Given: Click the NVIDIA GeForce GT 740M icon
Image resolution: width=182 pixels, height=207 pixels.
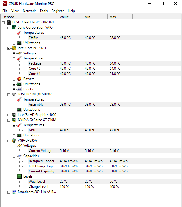Looking at the screenshot, I should (14, 120).
